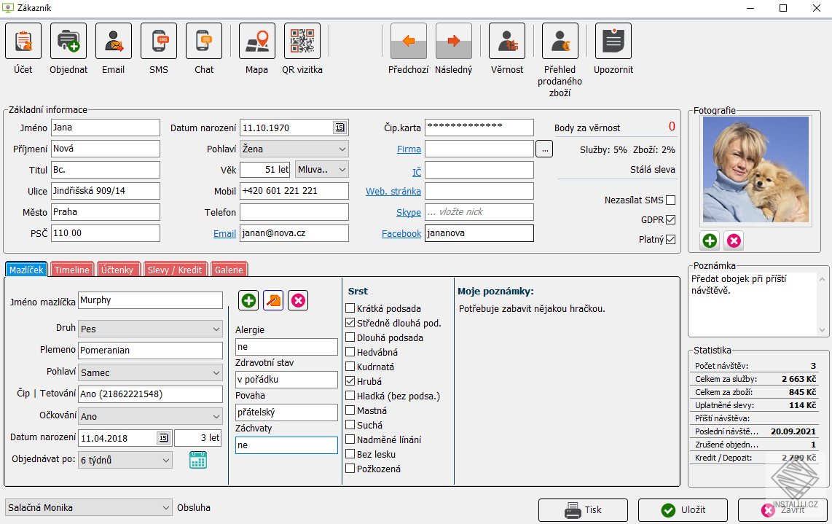Open the Mapa tool
Image resolution: width=832 pixels, height=524 pixels.
[x=256, y=47]
